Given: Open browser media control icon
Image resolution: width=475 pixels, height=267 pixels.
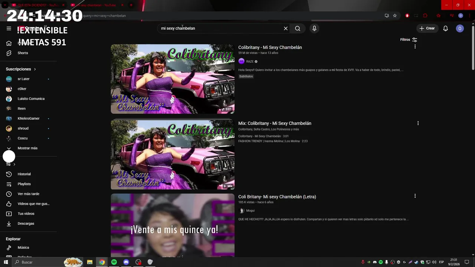Looking at the screenshot, I should pyautogui.click(x=452, y=16).
